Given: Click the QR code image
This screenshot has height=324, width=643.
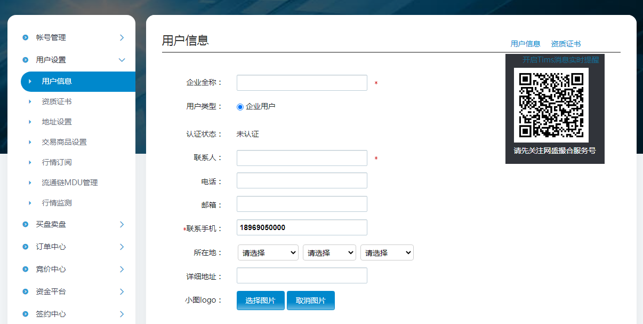Looking at the screenshot, I should pyautogui.click(x=551, y=105).
